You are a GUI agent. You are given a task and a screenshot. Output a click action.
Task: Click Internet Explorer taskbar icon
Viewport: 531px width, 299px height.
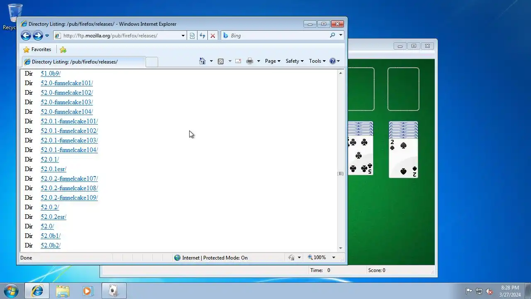click(37, 291)
